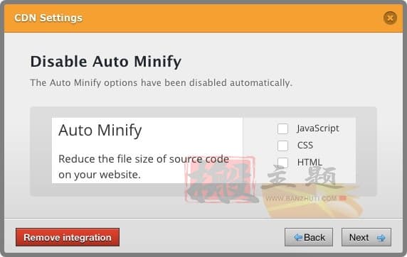
Task: Click the Remove integration button
Action: click(x=68, y=237)
